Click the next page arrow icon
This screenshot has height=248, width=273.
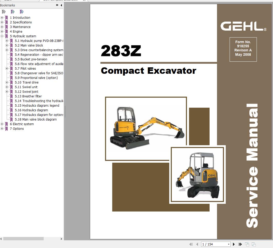click(234, 244)
